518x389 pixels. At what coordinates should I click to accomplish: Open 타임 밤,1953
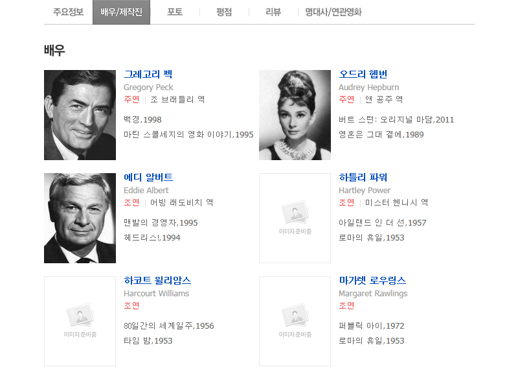pyautogui.click(x=148, y=341)
